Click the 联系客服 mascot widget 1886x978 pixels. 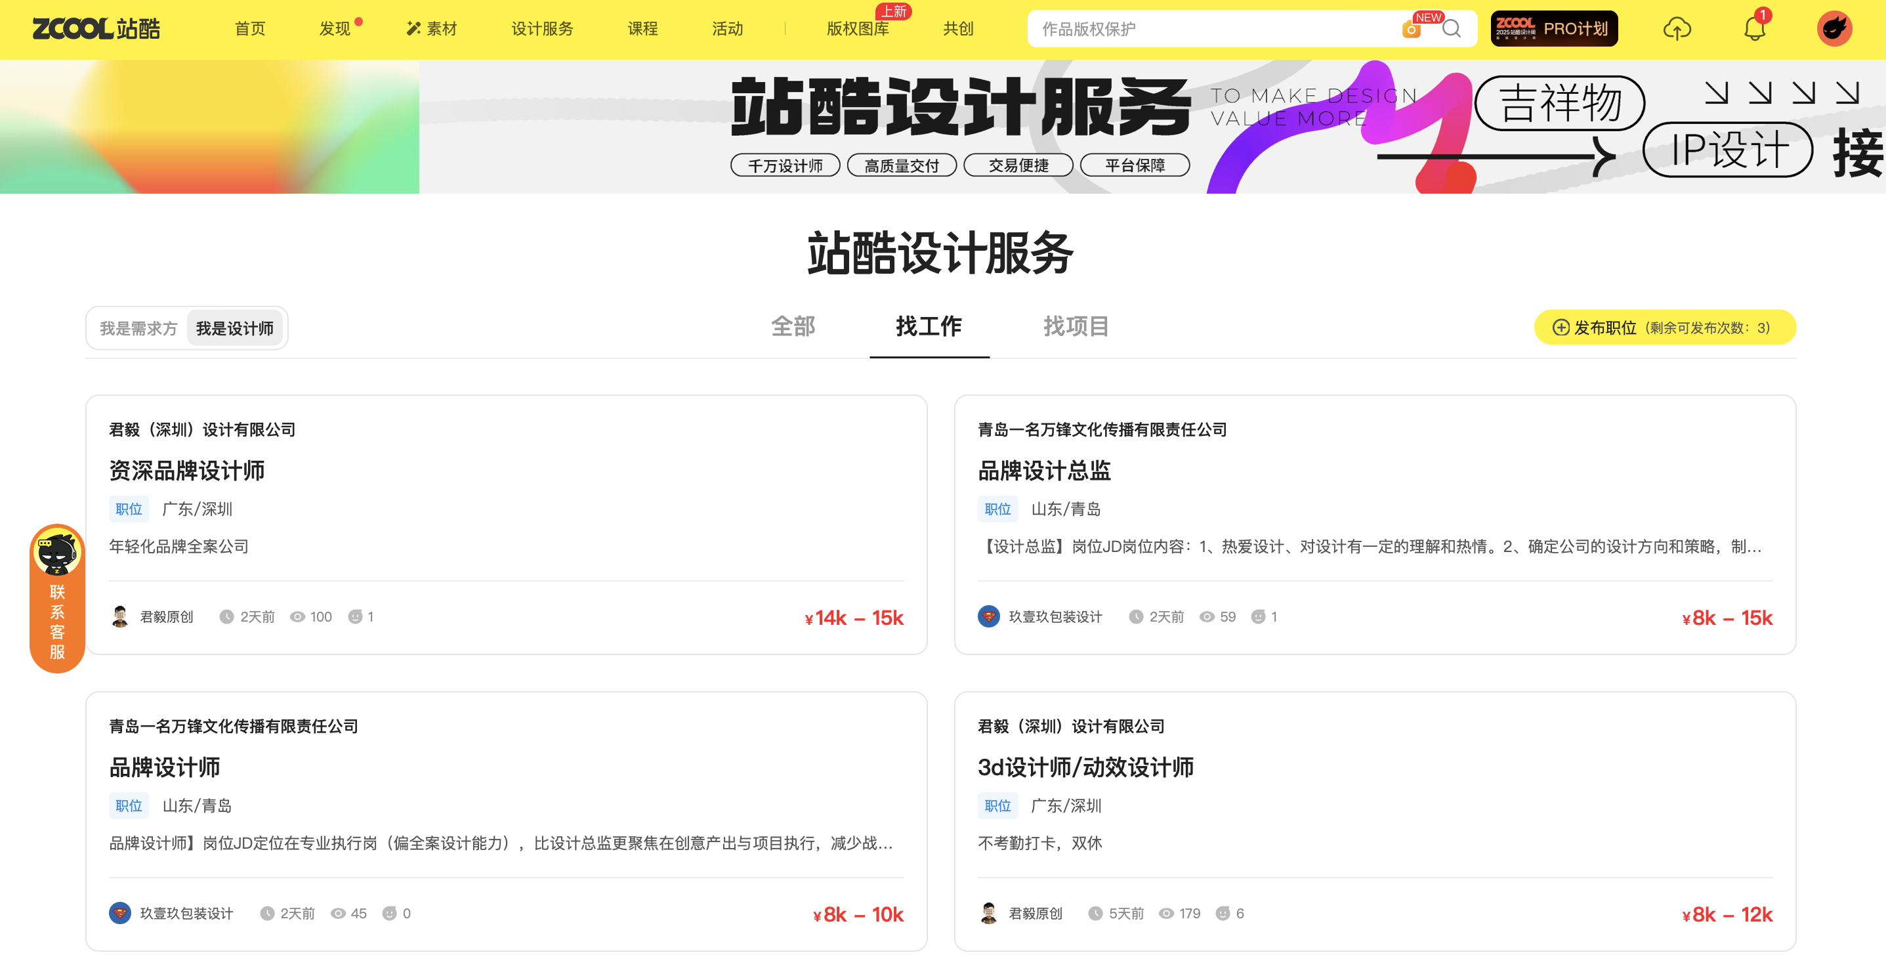point(57,598)
